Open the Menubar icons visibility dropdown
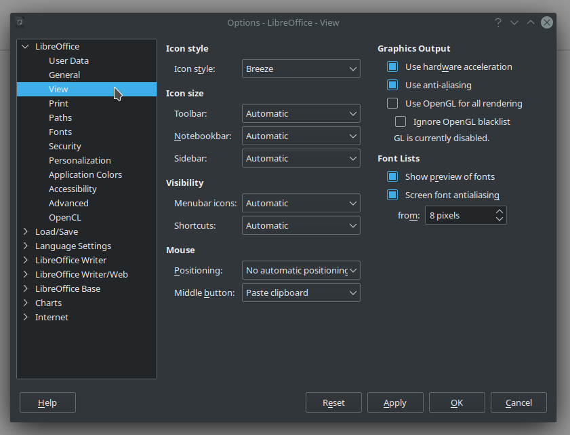Screen dimensions: 570x435 tap(301, 203)
